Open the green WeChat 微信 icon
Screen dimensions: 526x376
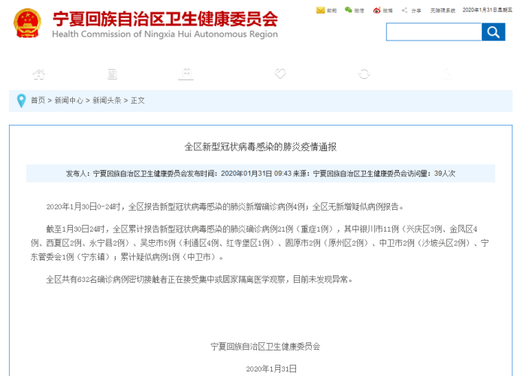[x=349, y=10]
